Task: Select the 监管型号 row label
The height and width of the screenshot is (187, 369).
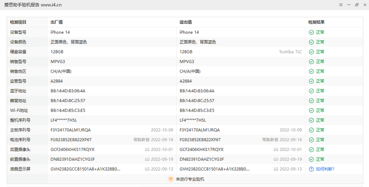Action: click(x=18, y=81)
